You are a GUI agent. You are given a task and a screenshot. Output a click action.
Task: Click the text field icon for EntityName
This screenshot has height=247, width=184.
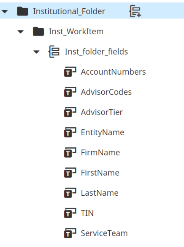70,132
